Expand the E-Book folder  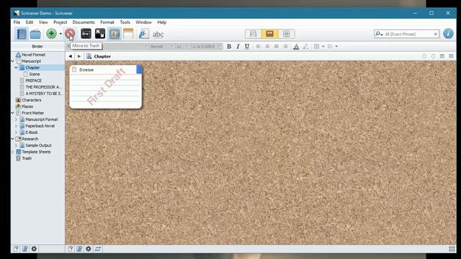click(16, 132)
